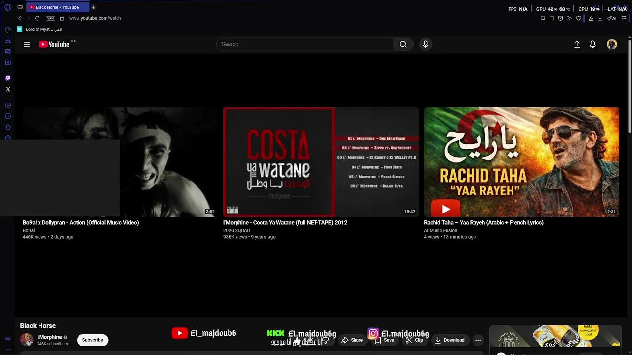Viewport: 632px width, 355px height.
Task: Open browser downloads icon in toolbar
Action: (x=600, y=18)
